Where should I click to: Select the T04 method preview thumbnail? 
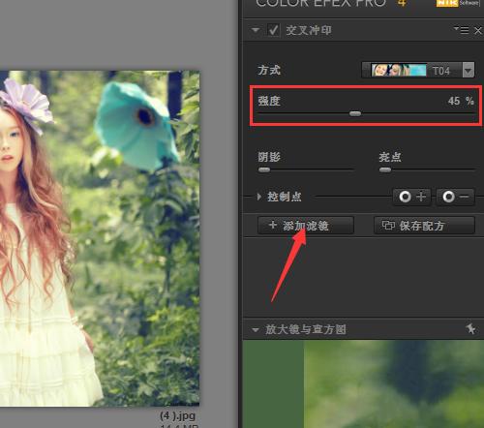click(x=399, y=70)
